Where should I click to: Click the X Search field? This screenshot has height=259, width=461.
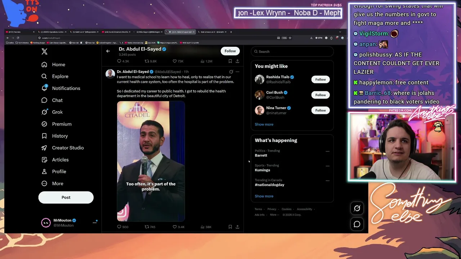(x=292, y=51)
